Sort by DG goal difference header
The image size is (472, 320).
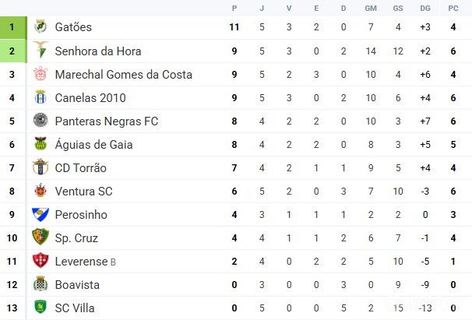[x=424, y=8]
